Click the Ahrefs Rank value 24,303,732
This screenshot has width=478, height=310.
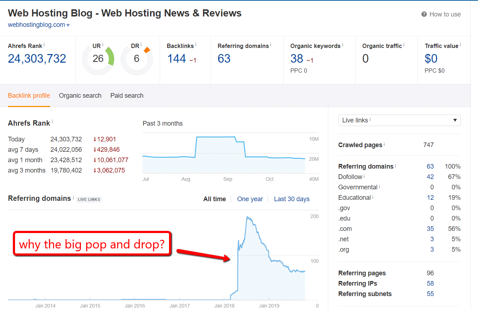37,59
